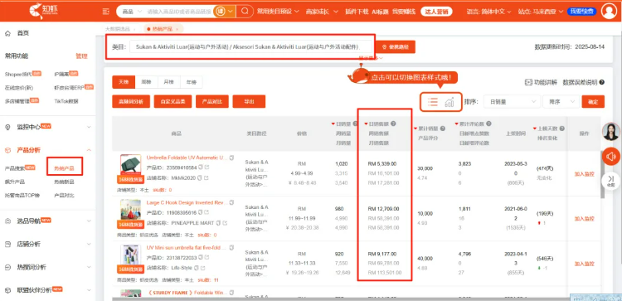
Task: Expand 商家成长 menu
Action: coord(322,12)
